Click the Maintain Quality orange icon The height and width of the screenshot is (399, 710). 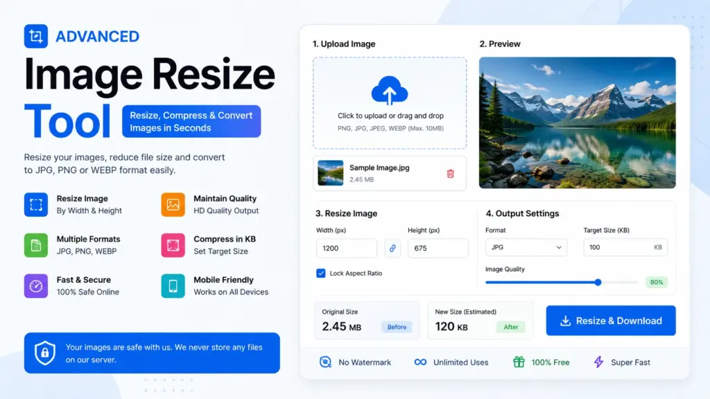tap(173, 204)
